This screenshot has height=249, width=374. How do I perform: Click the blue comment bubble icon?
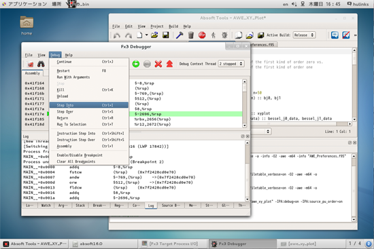pos(335,35)
